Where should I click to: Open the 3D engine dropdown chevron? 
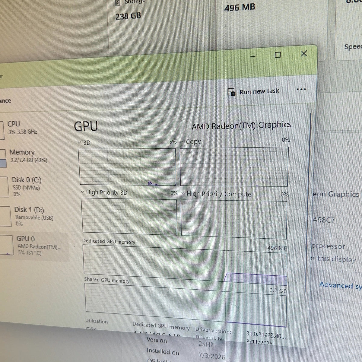click(x=79, y=142)
